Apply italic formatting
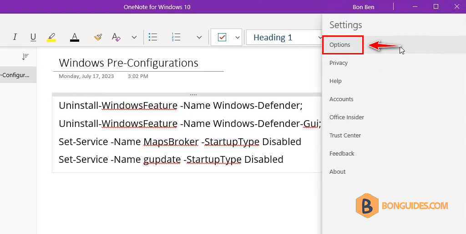466x234 pixels. [15, 37]
